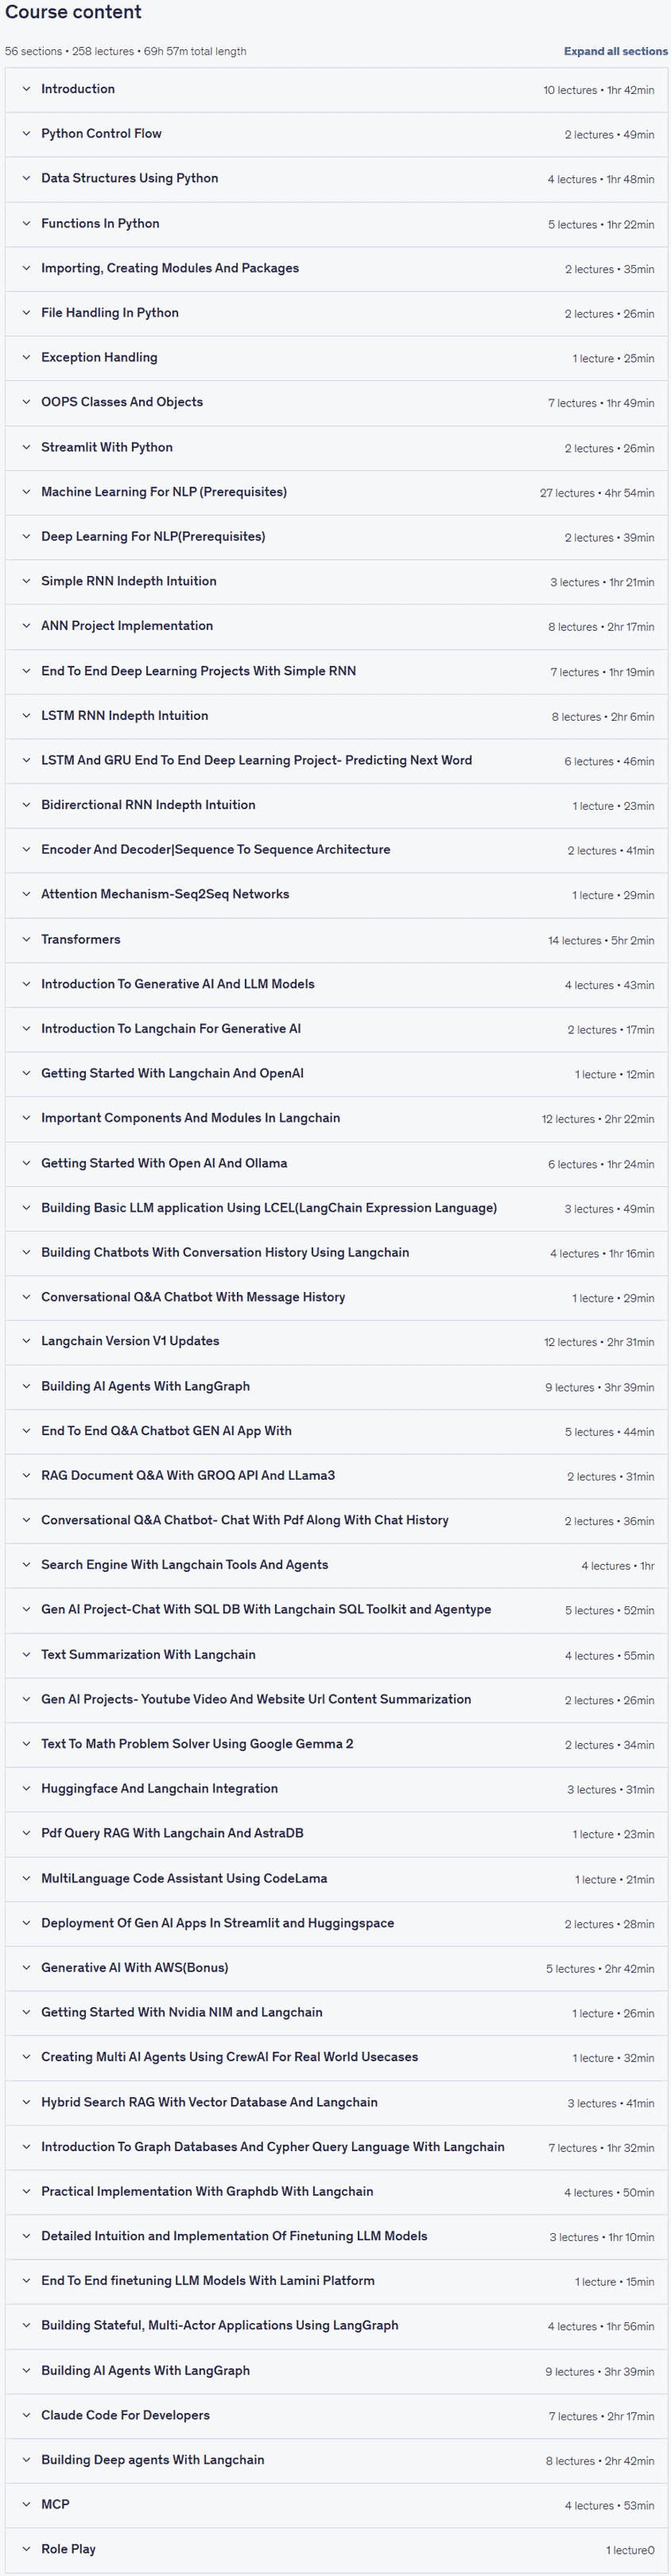Click the chevron icon beside Transformers

coord(26,939)
